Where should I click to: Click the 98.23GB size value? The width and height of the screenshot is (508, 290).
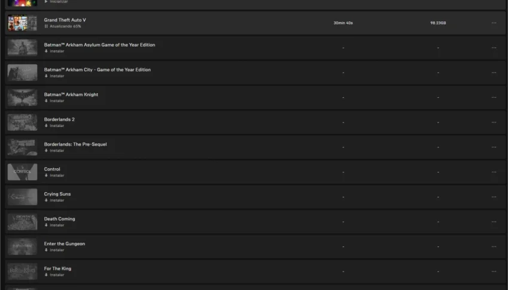tap(438, 23)
